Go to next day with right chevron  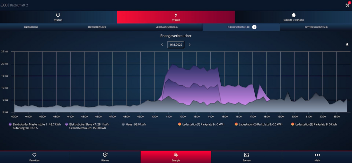click(x=190, y=45)
